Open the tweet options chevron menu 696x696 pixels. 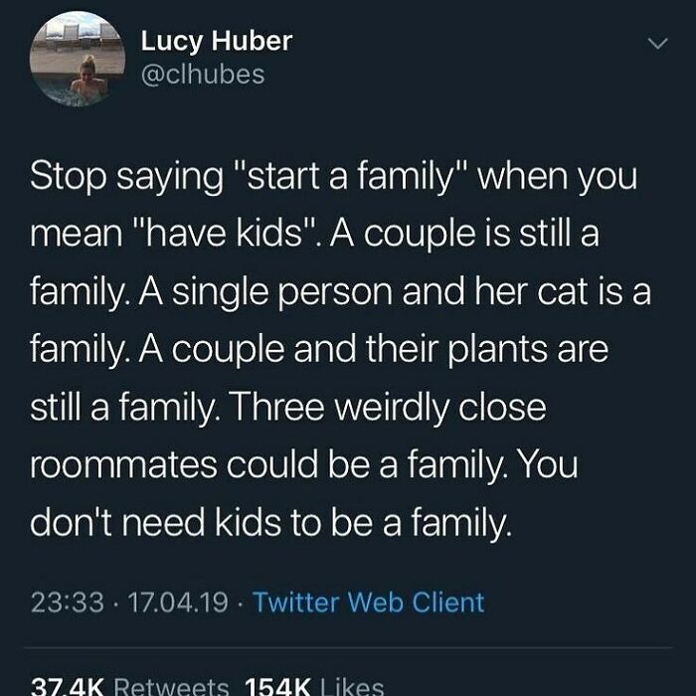pos(657,43)
